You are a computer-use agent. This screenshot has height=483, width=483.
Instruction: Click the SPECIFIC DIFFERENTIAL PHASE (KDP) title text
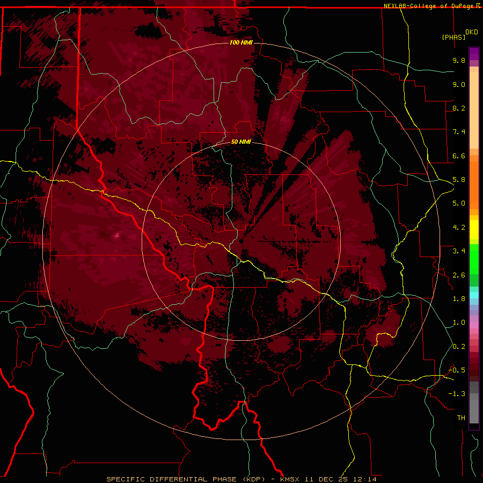coord(186,479)
